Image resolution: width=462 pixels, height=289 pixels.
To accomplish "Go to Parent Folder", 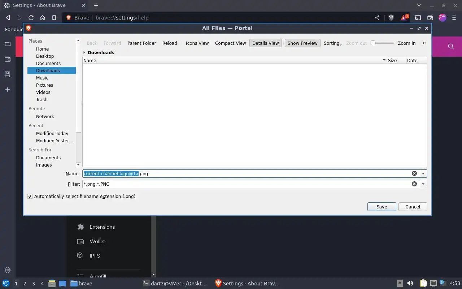I will click(x=142, y=43).
